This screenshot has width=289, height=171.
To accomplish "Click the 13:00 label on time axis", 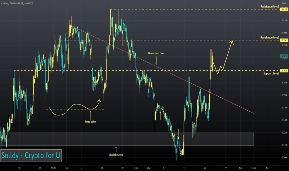I will click(254, 168).
